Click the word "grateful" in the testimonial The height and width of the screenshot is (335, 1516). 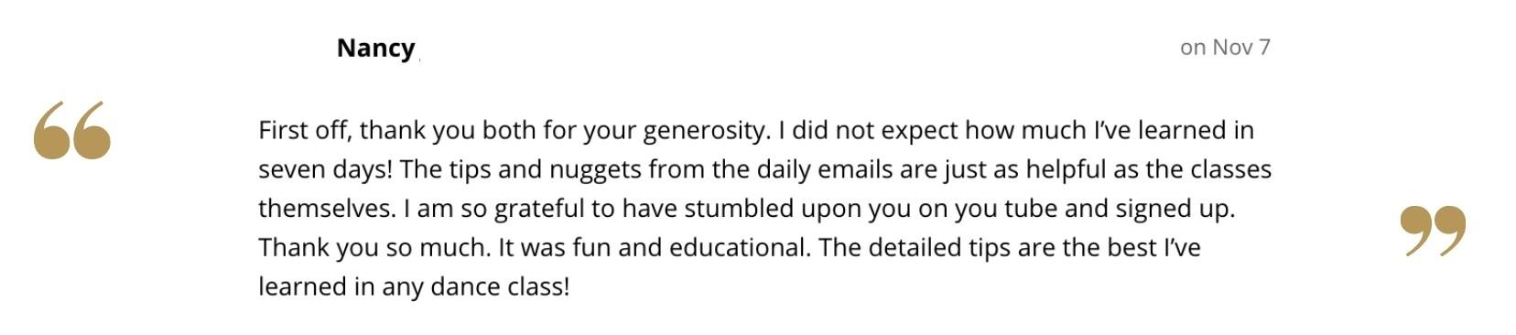[538, 210]
